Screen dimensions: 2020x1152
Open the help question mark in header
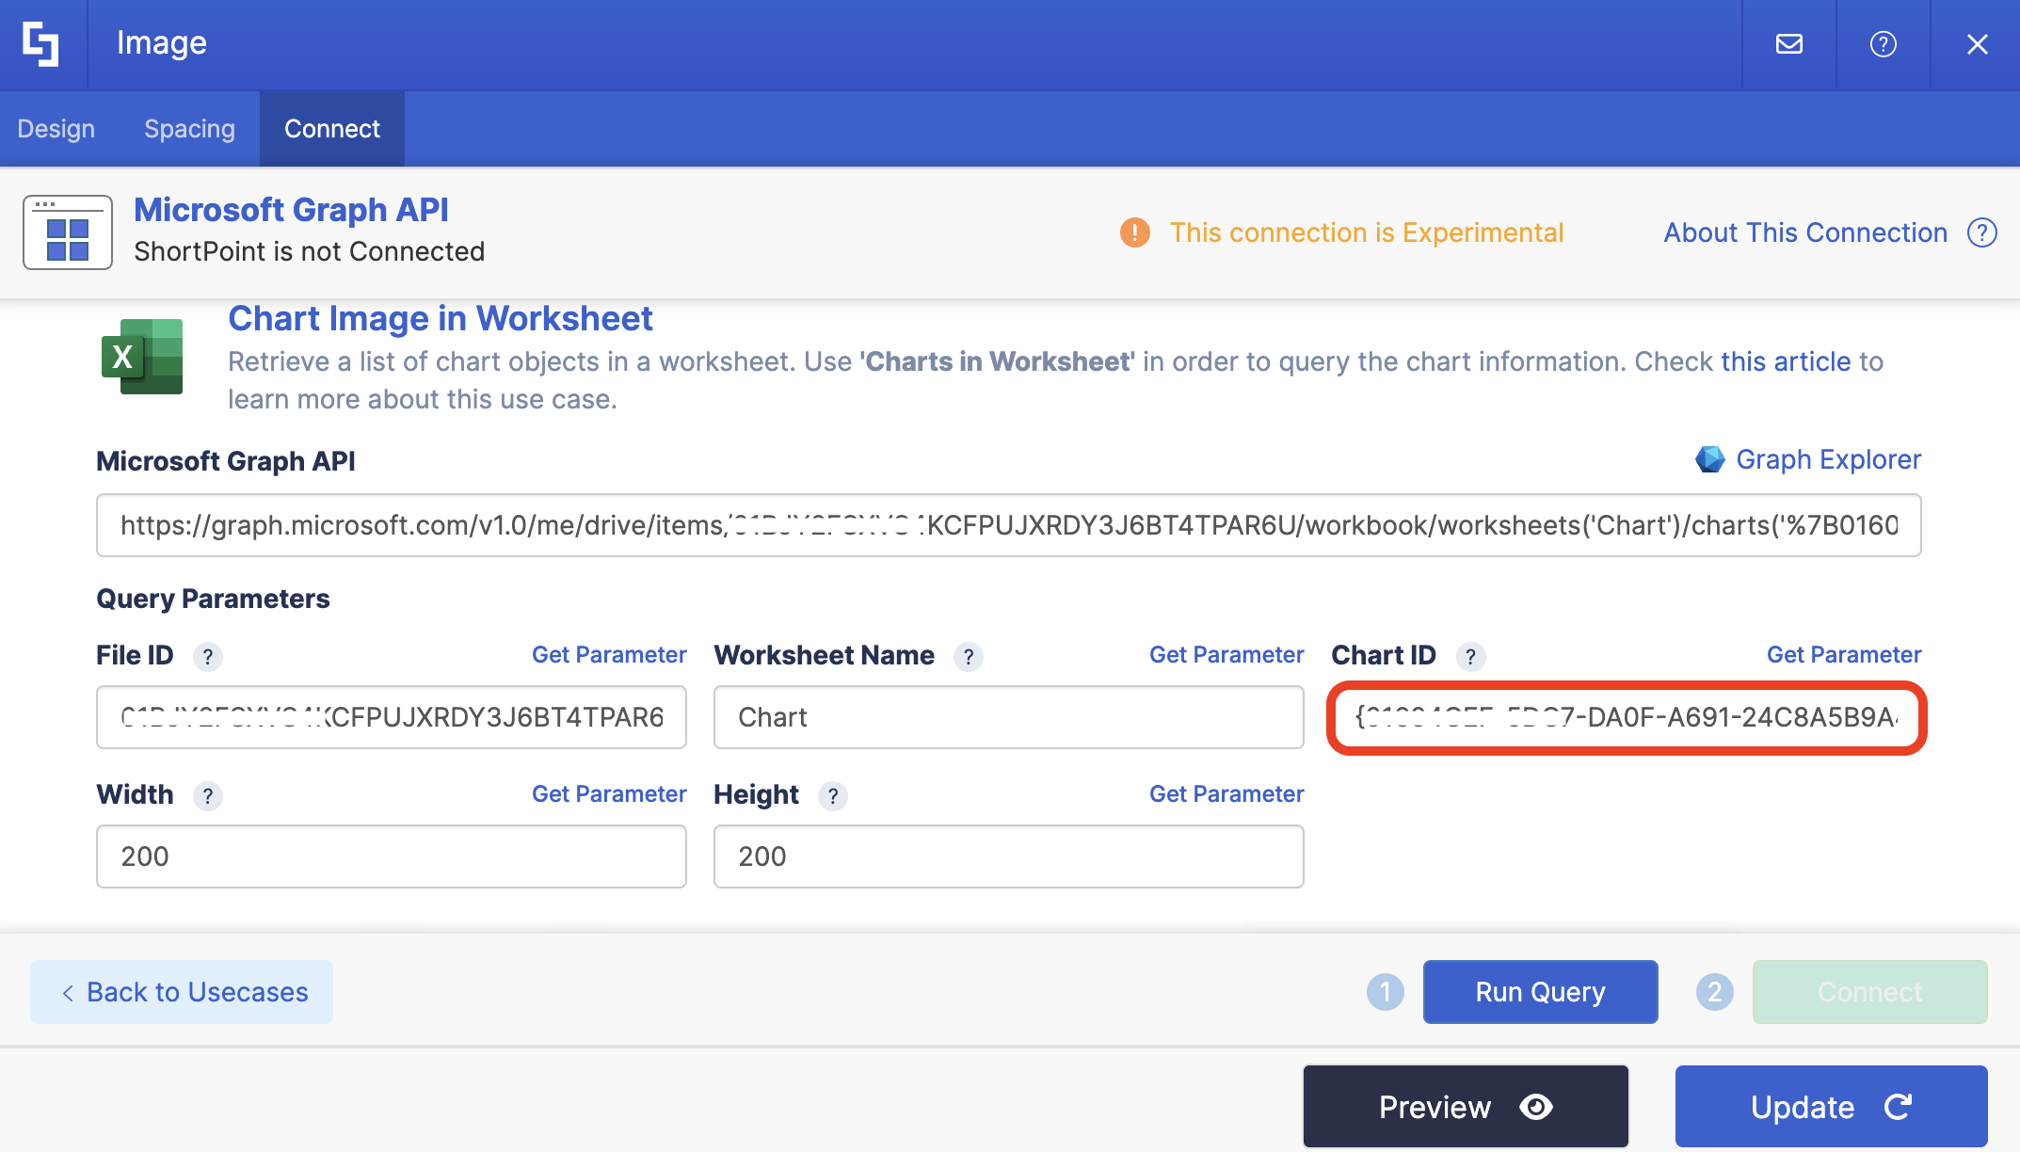tap(1884, 44)
